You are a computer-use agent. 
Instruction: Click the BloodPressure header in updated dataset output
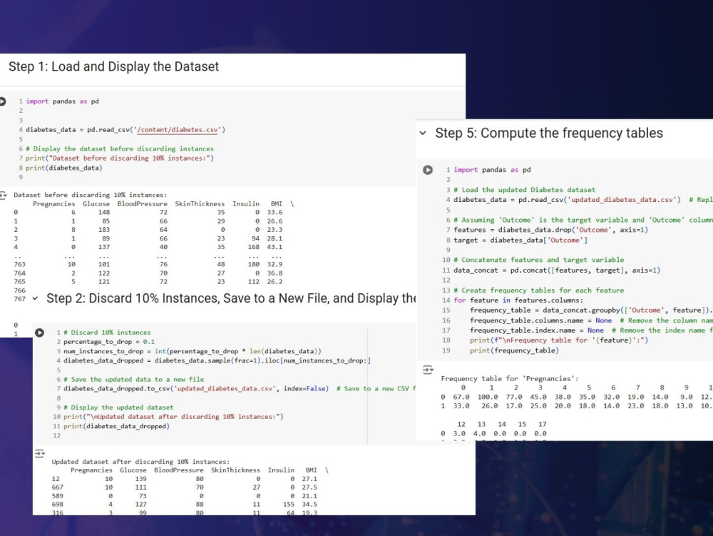[179, 470]
